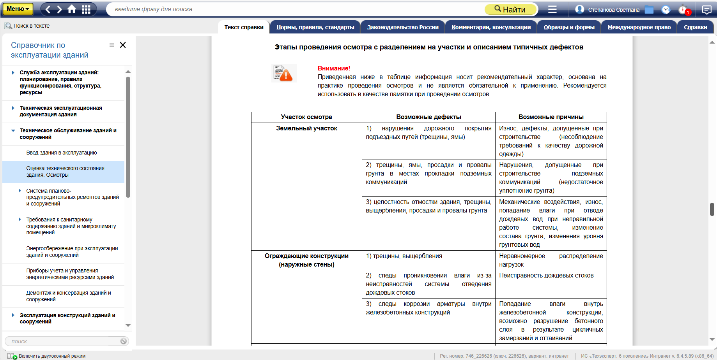The image size is (717, 360).
Task: Click the red Внимание! heading
Action: point(334,68)
